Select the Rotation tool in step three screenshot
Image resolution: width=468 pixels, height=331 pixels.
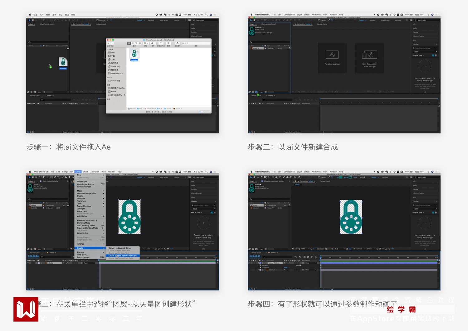point(41,177)
